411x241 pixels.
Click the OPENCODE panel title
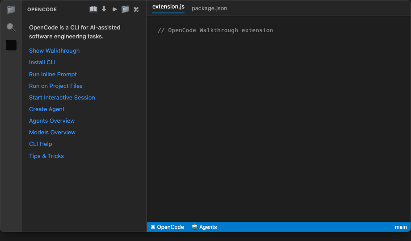(x=42, y=9)
